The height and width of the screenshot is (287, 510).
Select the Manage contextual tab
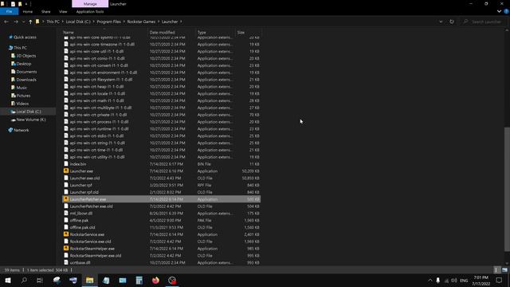pyautogui.click(x=90, y=4)
